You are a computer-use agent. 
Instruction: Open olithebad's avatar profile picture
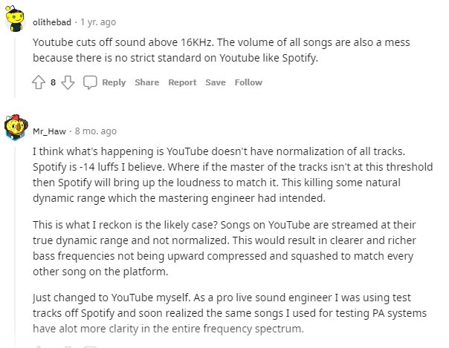coord(15,19)
